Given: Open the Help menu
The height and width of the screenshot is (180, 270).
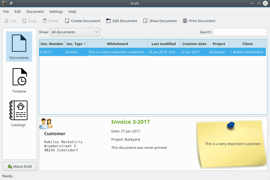Looking at the screenshot, I should coord(72,12).
